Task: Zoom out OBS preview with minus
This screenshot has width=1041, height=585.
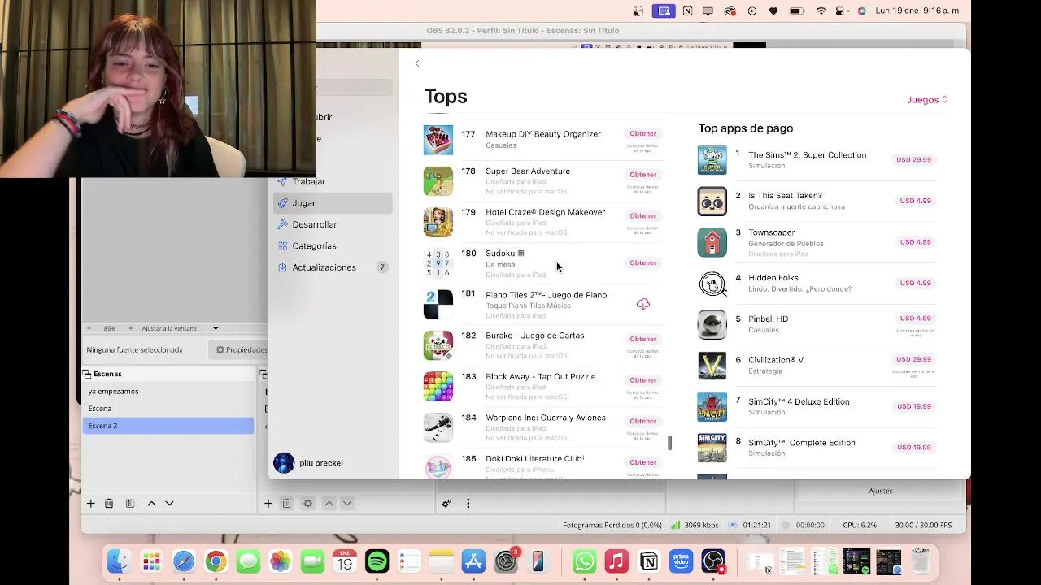Action: point(90,328)
